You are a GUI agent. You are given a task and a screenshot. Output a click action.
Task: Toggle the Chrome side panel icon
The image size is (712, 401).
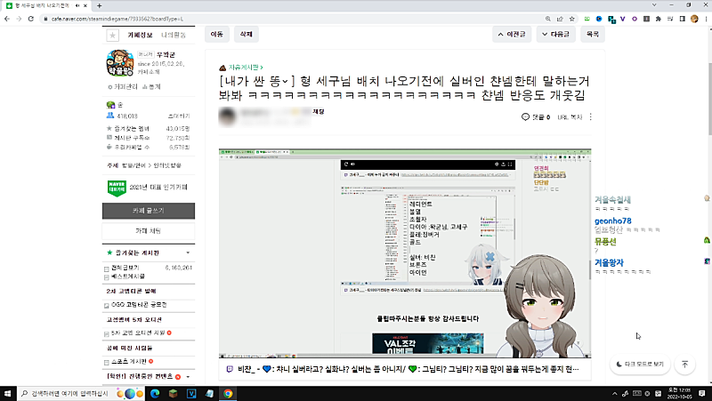tap(682, 19)
